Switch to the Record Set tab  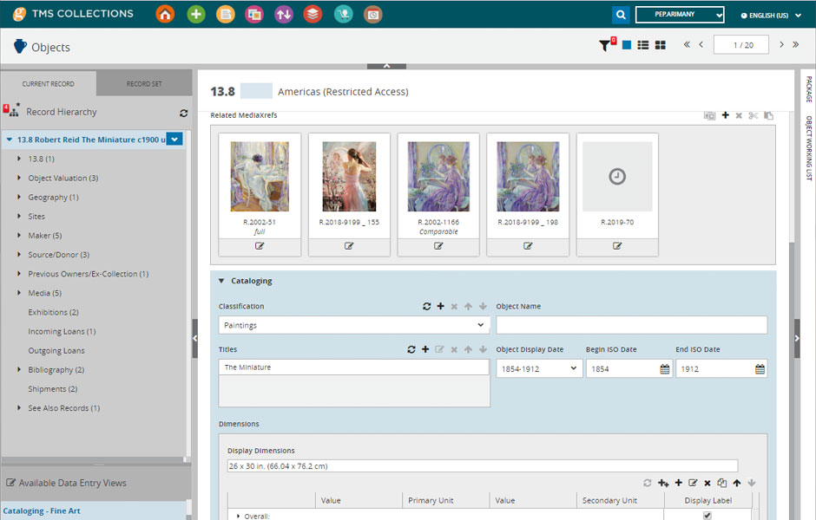coord(144,84)
